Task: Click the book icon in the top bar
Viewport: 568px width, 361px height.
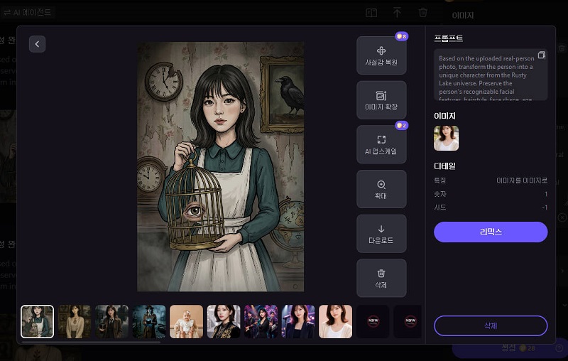Action: (x=371, y=13)
